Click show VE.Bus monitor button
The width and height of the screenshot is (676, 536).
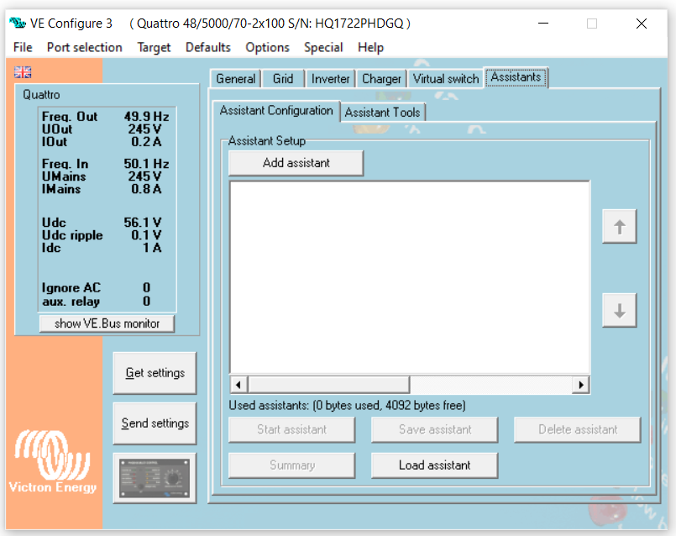point(107,323)
